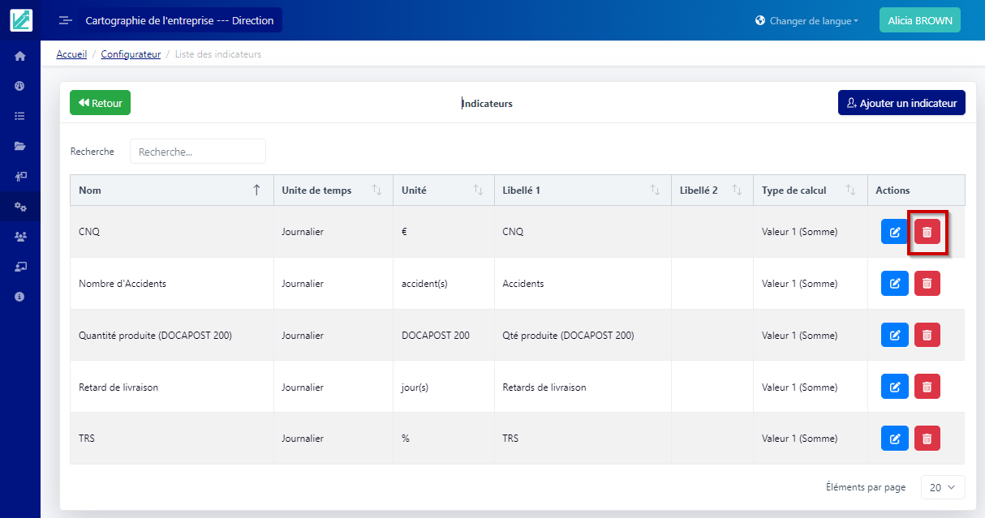985x518 pixels.
Task: Go to Configurateur breadcrumb
Action: tap(131, 54)
